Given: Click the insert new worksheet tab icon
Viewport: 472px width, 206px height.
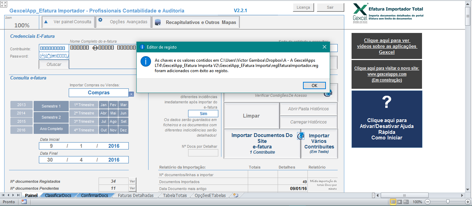Looking at the screenshot, I should click(x=236, y=196).
